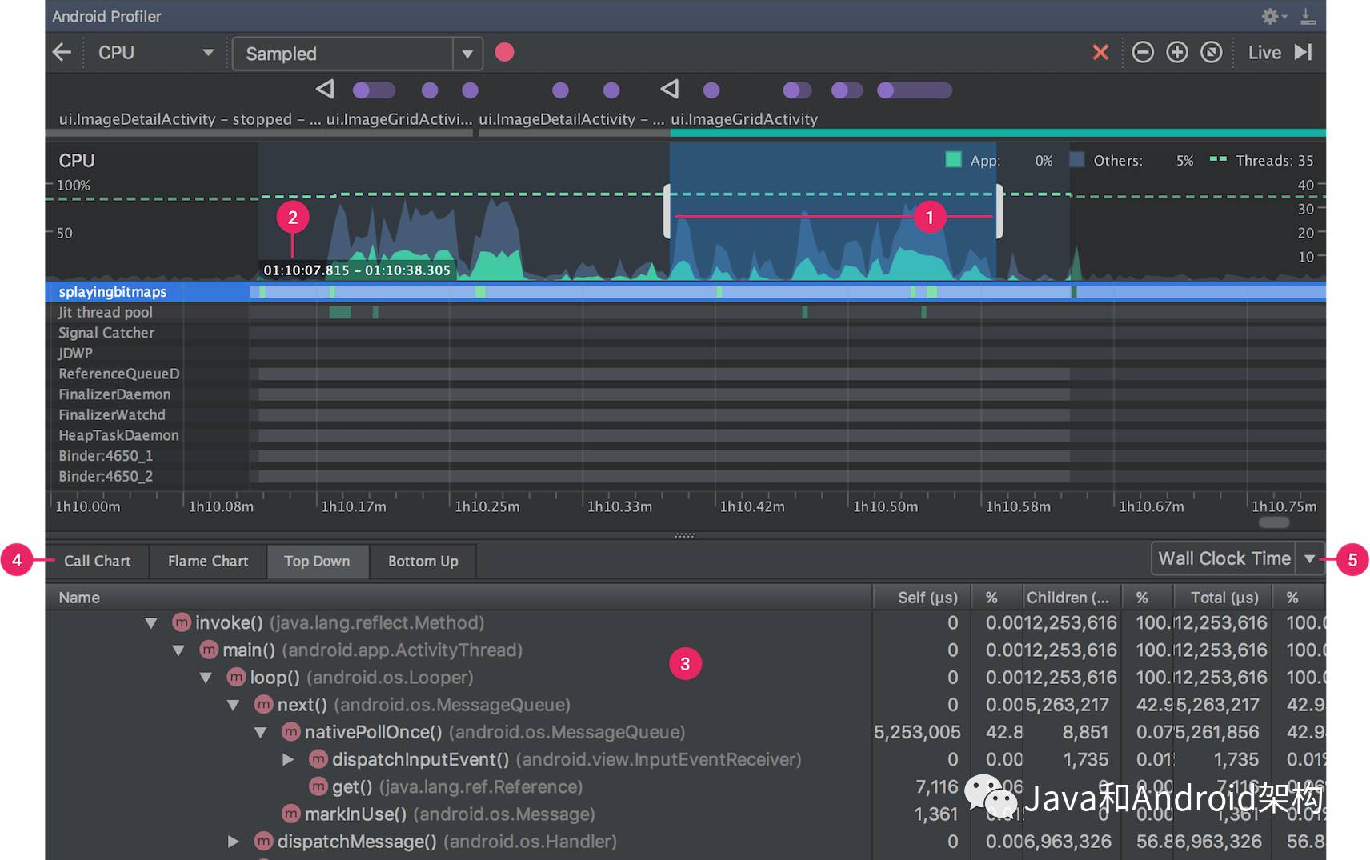Sort by the Name column header
The width and height of the screenshot is (1370, 860).
[459, 598]
